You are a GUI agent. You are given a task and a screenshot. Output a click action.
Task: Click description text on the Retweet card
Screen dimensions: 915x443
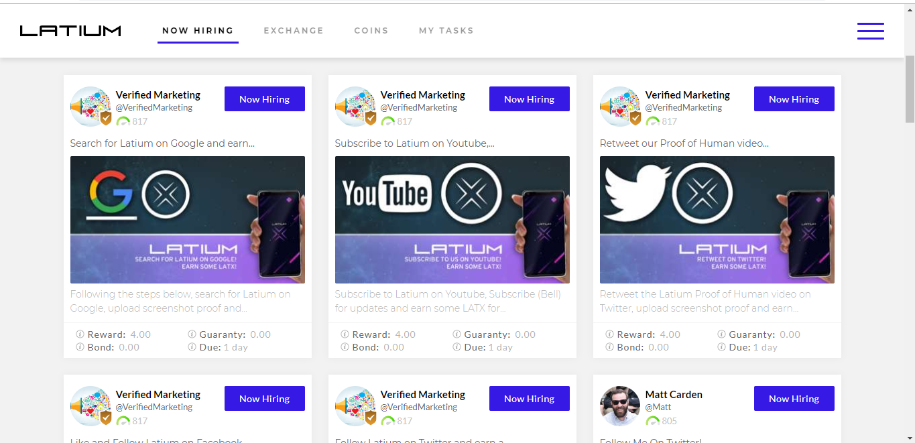[x=705, y=301]
